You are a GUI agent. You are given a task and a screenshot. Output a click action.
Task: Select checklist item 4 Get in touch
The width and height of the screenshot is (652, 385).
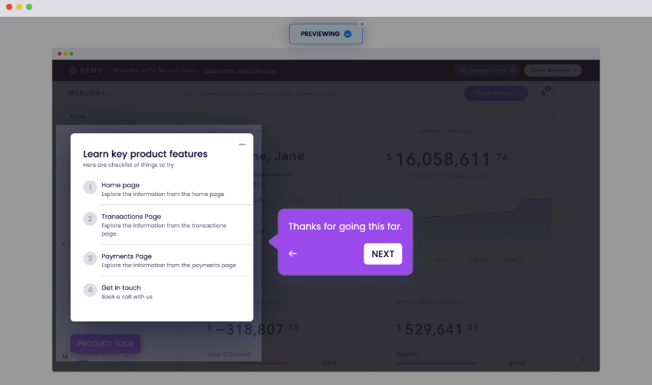(168, 292)
